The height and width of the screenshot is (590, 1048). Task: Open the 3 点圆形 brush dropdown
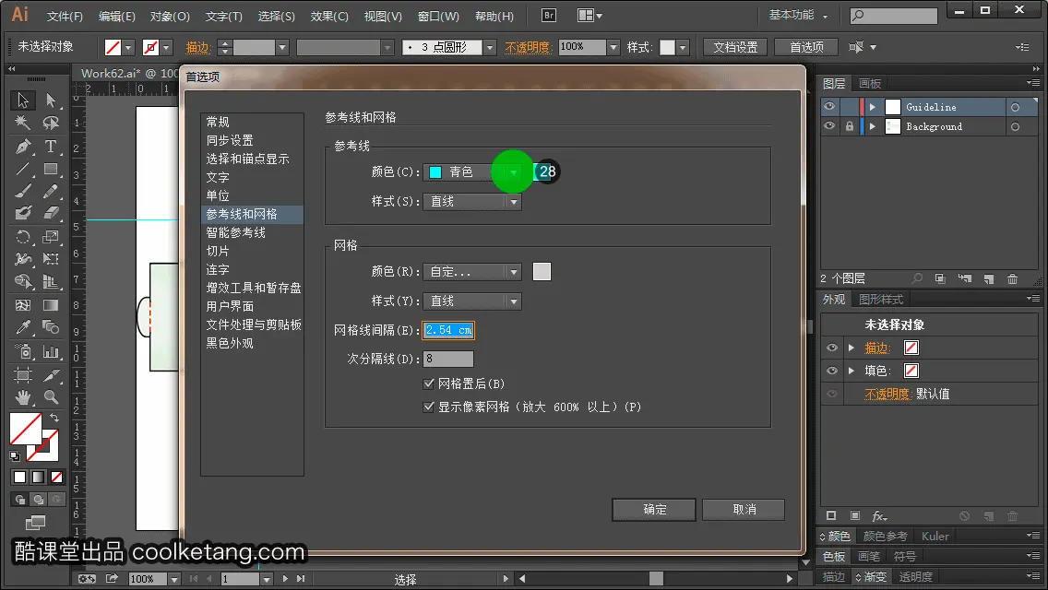490,47
